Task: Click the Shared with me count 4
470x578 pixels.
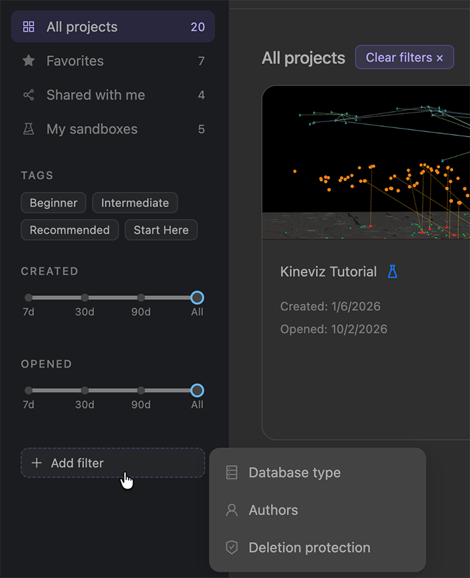Action: 201,95
